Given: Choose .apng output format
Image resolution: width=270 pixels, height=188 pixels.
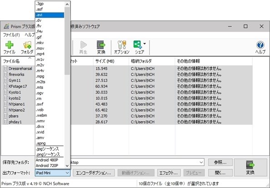Looking at the screenshot, I should [50, 143].
